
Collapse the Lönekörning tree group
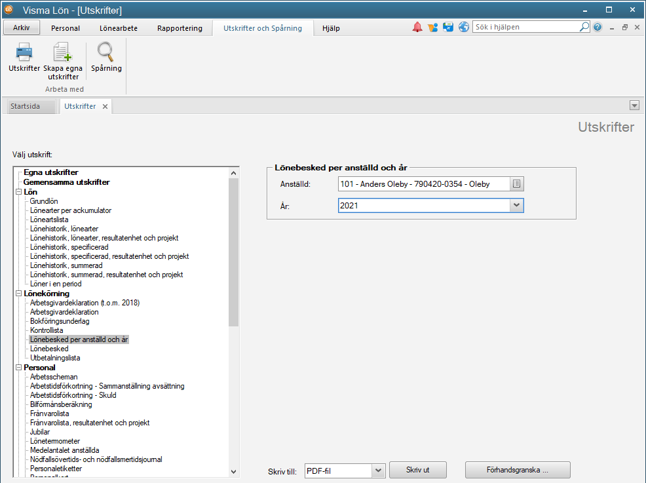tap(18, 294)
